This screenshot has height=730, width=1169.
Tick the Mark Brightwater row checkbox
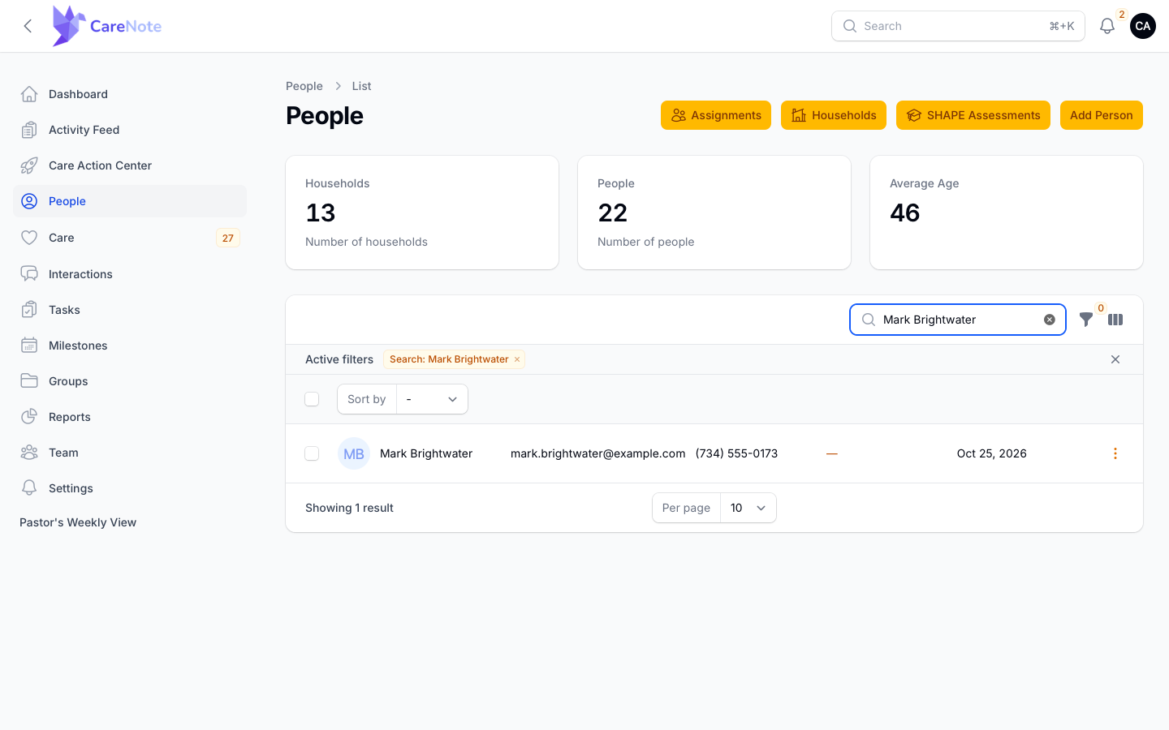coord(312,453)
